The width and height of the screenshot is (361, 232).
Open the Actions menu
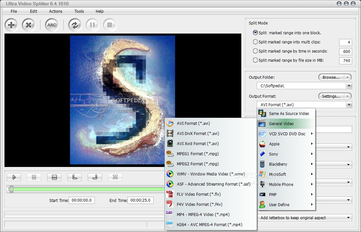pos(56,11)
